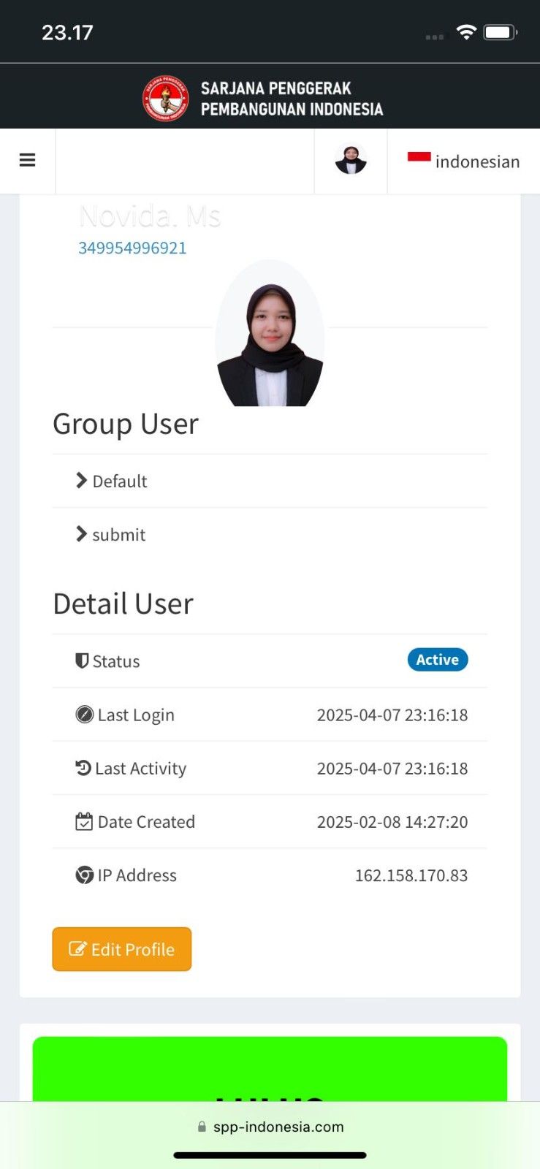Image resolution: width=540 pixels, height=1169 pixels.
Task: Tap the shield icon beside Status
Action: coord(82,660)
